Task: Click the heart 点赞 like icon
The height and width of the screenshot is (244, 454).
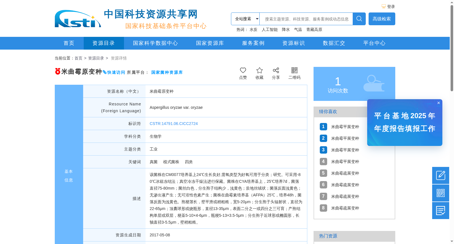Action: click(243, 70)
